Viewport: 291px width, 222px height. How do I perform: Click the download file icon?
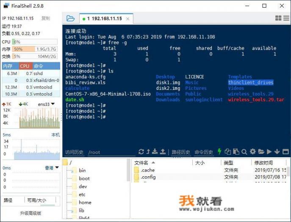coord(155,152)
